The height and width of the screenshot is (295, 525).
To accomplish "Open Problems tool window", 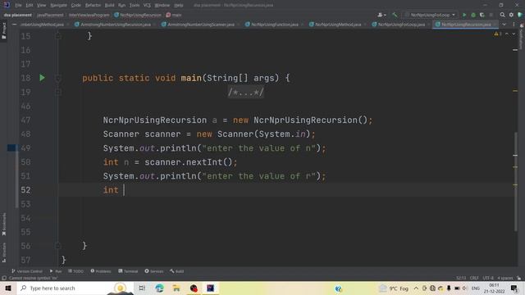I will 101,271.
